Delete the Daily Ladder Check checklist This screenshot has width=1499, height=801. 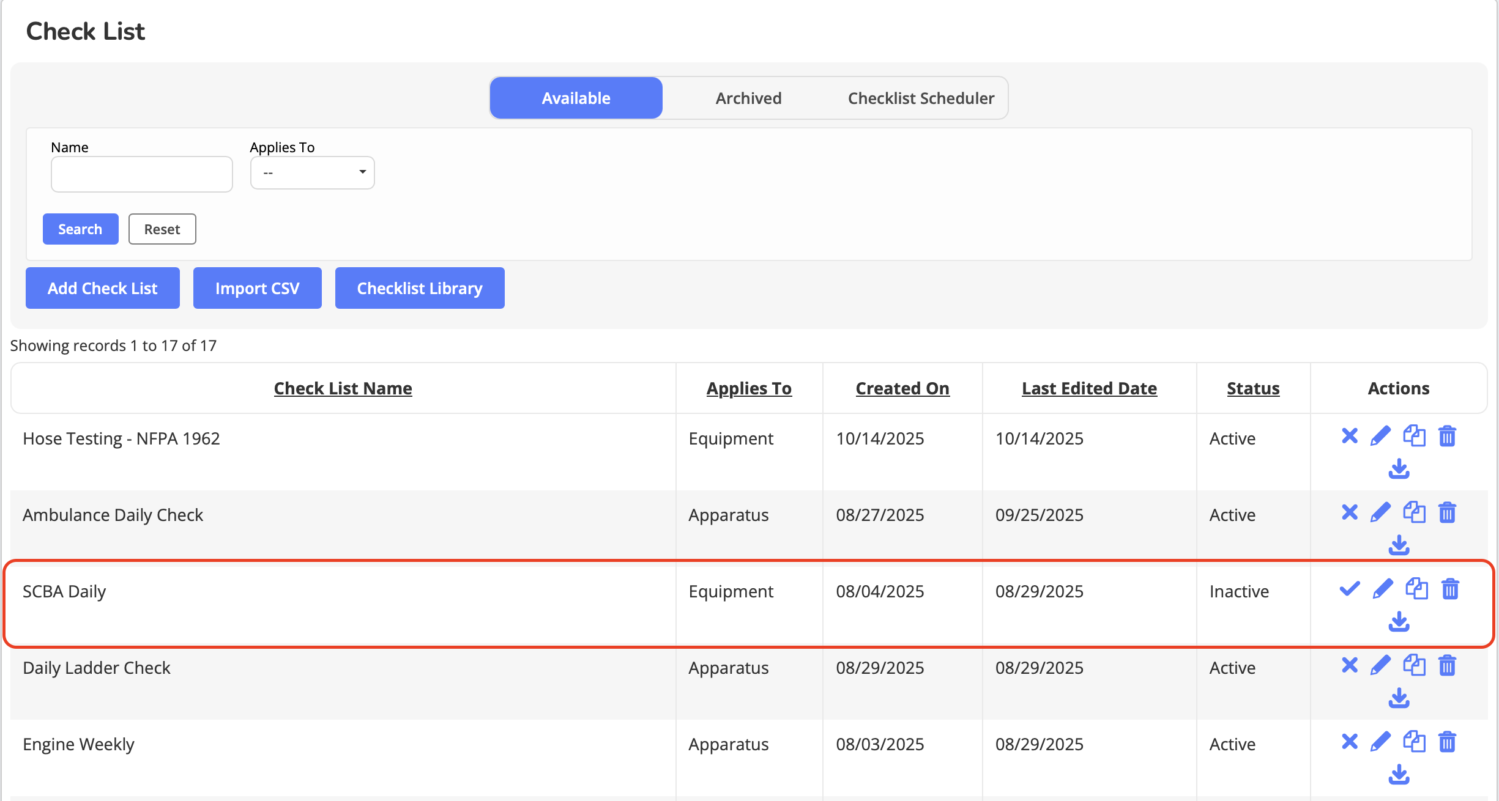(1447, 665)
